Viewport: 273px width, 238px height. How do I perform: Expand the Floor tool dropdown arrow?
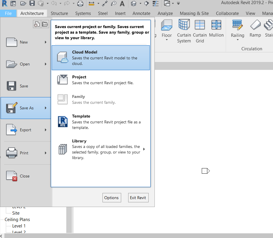[x=167, y=40]
